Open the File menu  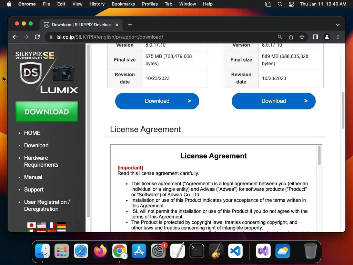click(x=47, y=4)
